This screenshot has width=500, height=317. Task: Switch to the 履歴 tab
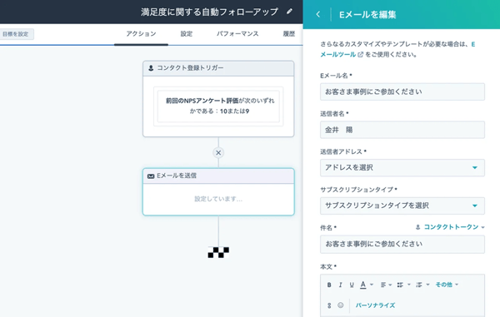click(x=289, y=34)
